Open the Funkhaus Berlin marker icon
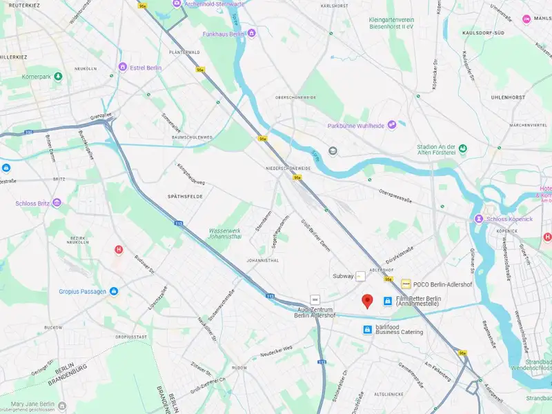Screen dimensions: 552x414 pos(251,33)
